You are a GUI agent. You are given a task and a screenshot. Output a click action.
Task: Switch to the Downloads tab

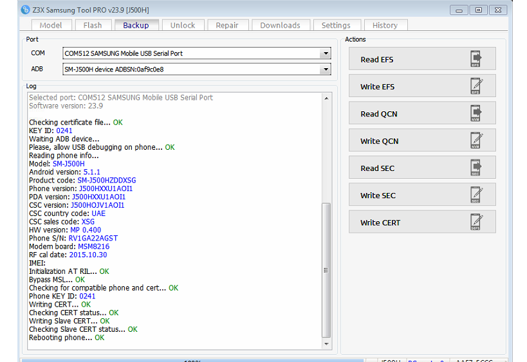click(281, 25)
